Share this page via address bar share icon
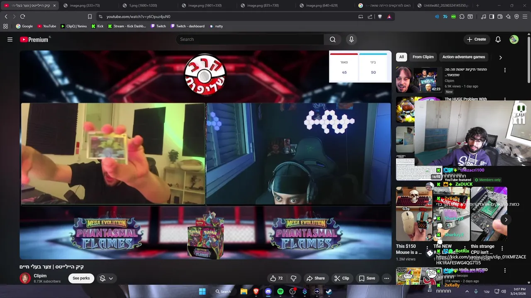This screenshot has width=531, height=298. (x=370, y=17)
